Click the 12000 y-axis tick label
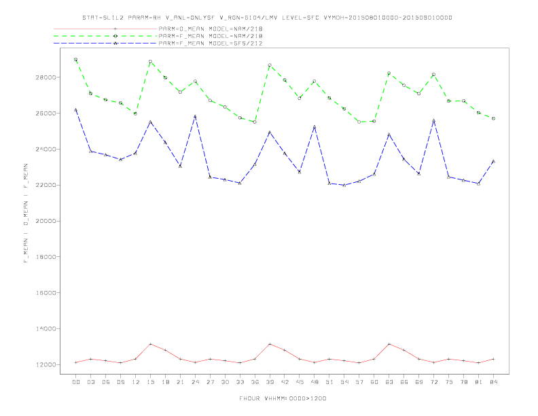 click(x=46, y=364)
